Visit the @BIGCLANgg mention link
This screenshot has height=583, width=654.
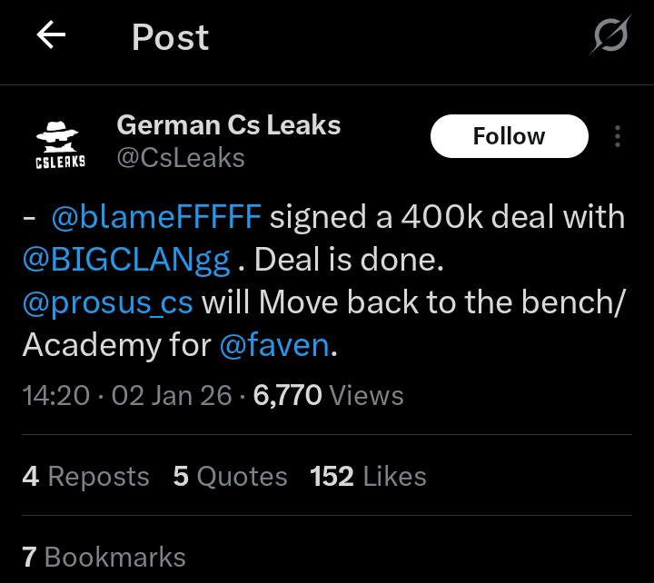(126, 260)
